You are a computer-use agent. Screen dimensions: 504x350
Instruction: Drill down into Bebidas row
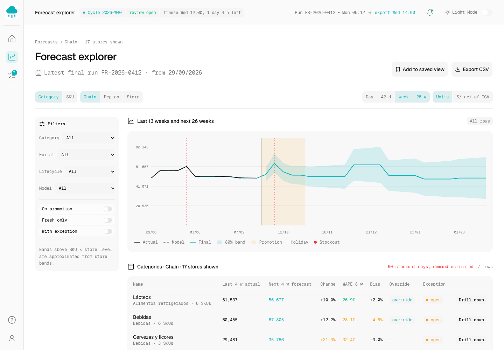click(x=471, y=320)
